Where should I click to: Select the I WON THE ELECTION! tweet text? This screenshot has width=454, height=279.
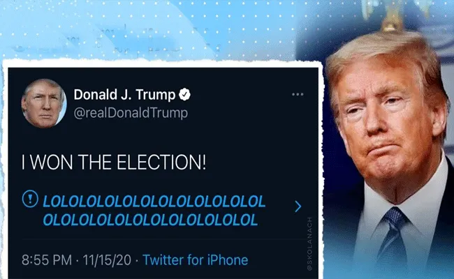click(114, 163)
